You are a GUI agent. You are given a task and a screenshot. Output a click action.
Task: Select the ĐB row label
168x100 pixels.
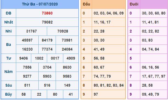[x=8, y=13]
